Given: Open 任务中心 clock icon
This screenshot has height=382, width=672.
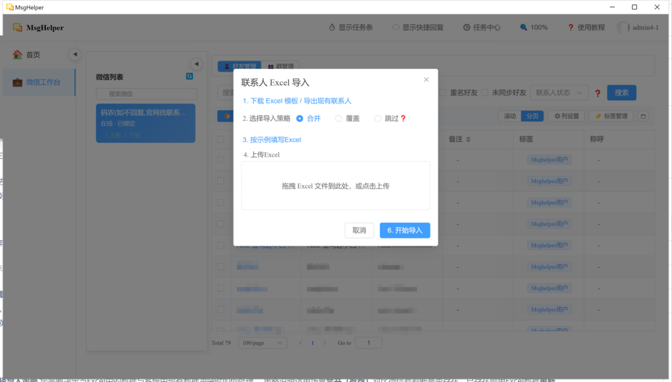Looking at the screenshot, I should 466,28.
